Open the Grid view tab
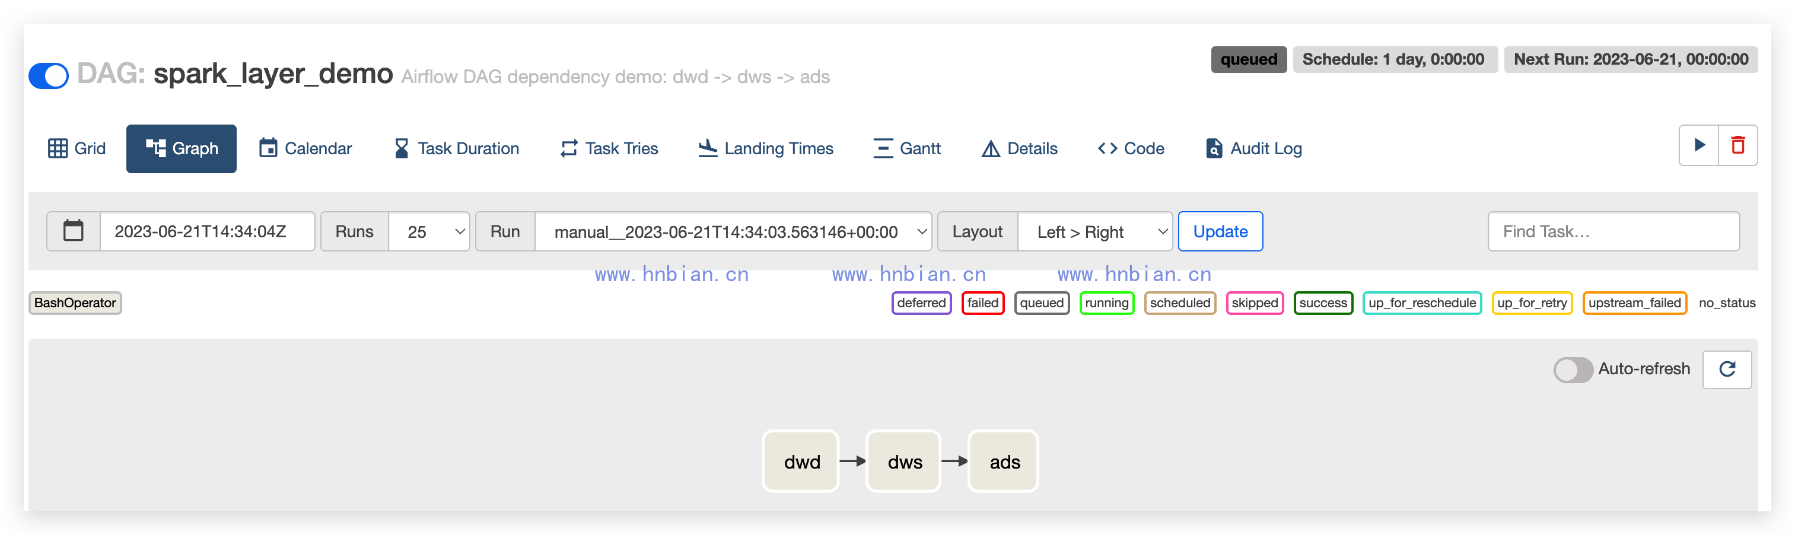This screenshot has width=1795, height=535. pos(77,148)
